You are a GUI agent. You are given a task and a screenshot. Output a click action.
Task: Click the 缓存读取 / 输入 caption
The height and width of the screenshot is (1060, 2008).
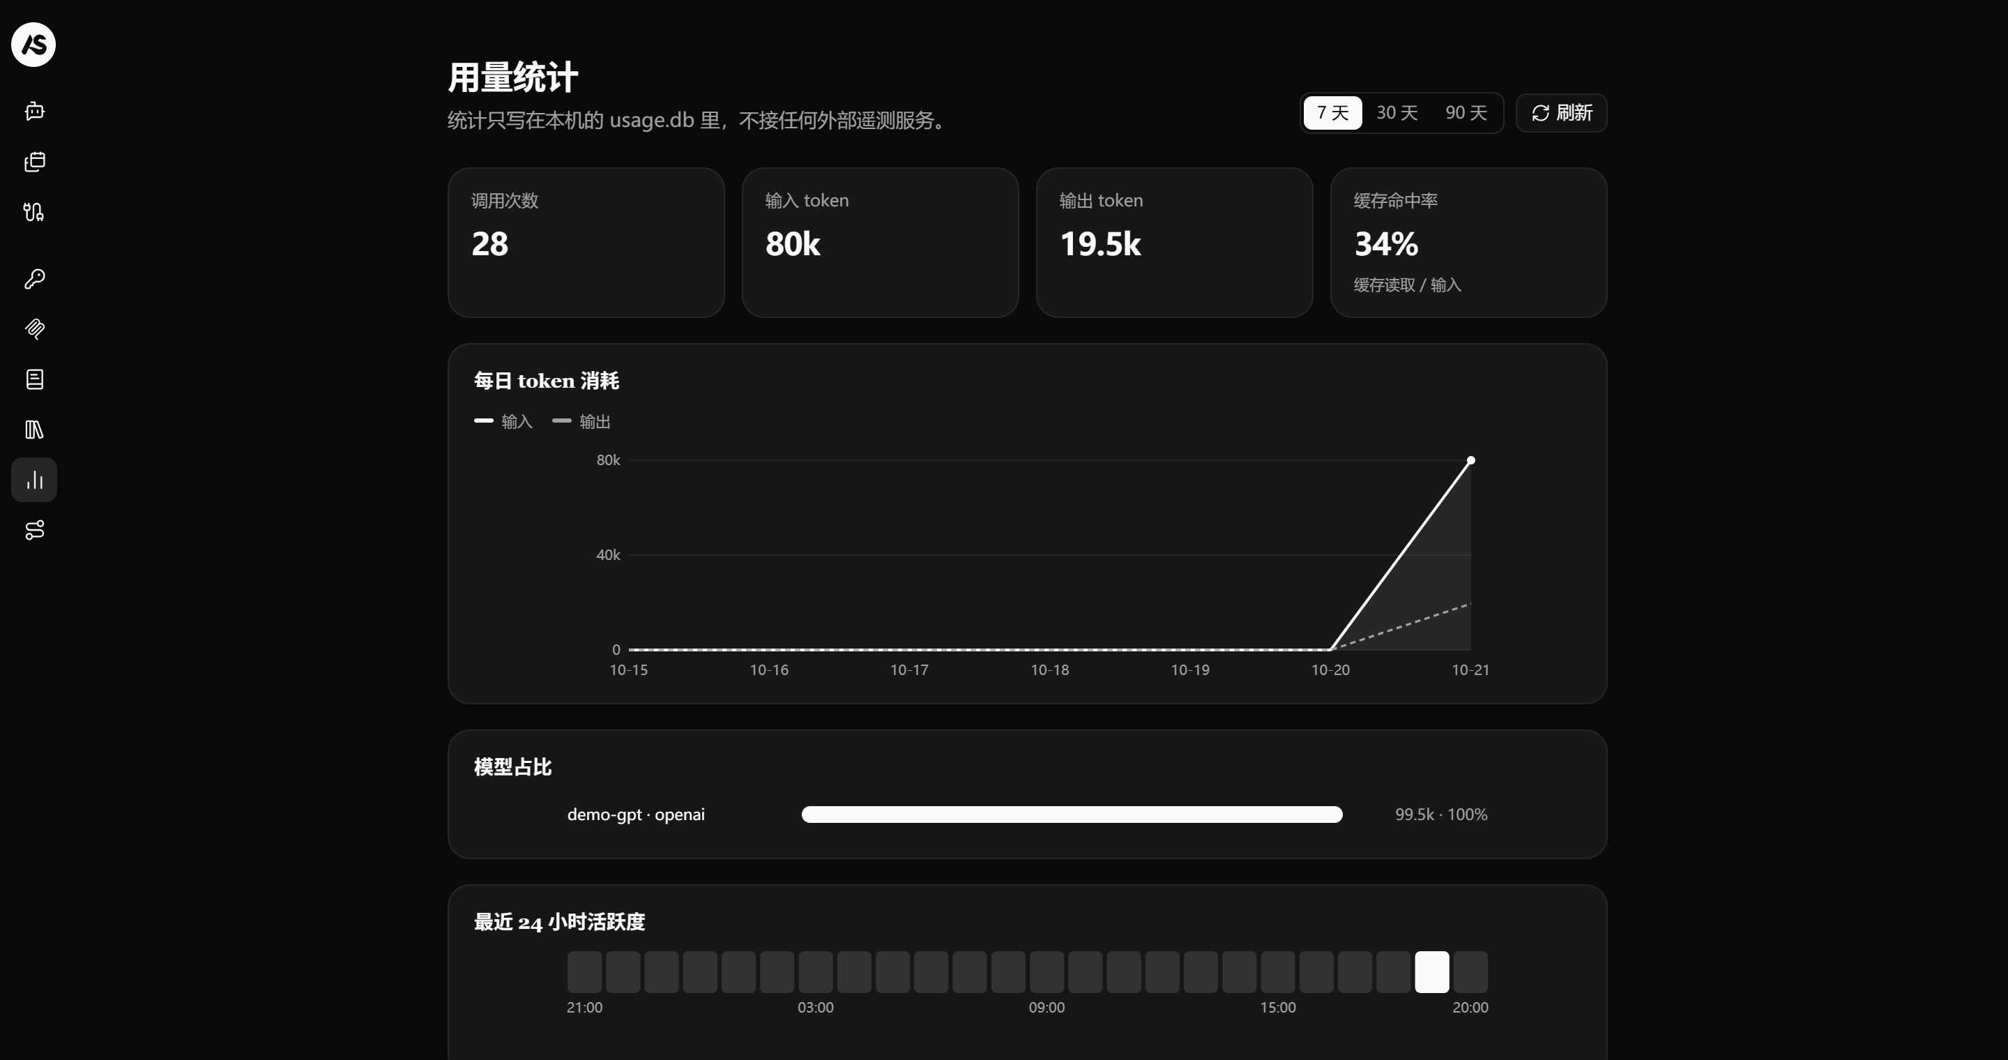pos(1407,285)
